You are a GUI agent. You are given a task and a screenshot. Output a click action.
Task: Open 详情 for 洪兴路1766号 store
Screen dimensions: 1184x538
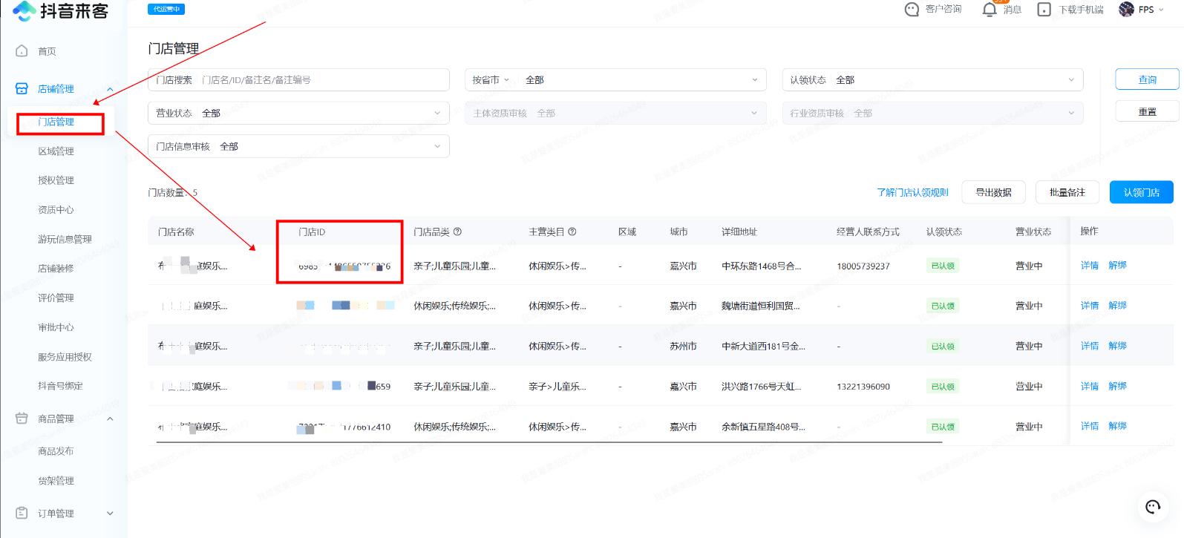1090,386
